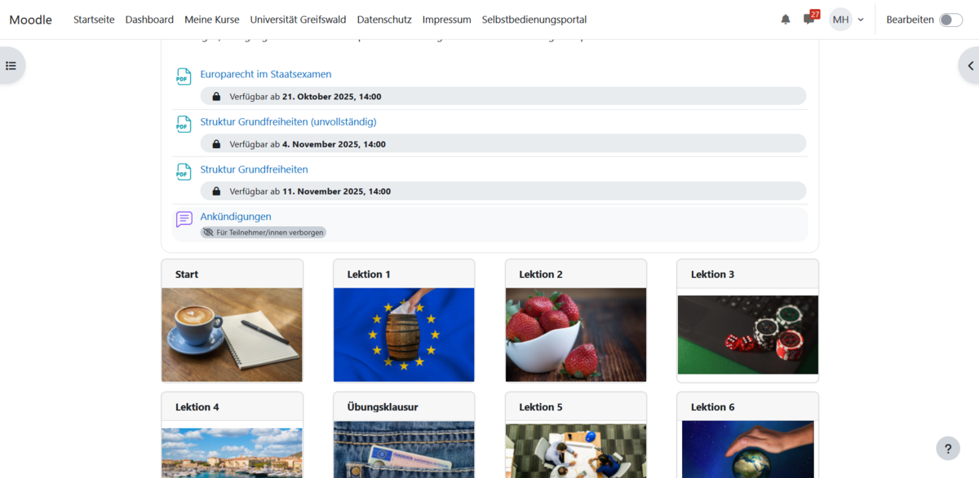979x478 pixels.
Task: Click the Lektion 3 poker chips thumbnail
Action: 747,335
